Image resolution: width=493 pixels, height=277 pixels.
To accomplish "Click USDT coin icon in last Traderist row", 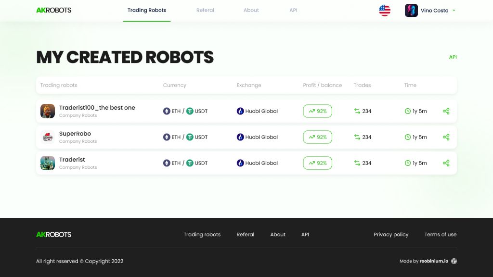I will point(190,164).
